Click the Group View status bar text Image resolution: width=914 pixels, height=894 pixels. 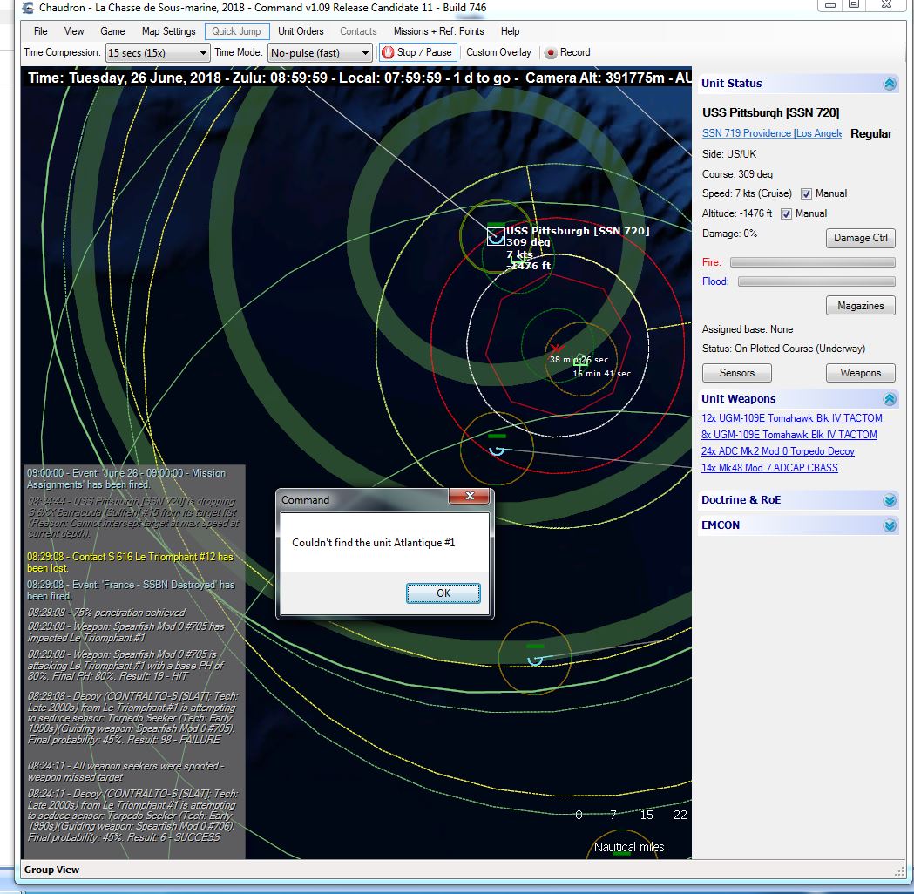tap(52, 870)
